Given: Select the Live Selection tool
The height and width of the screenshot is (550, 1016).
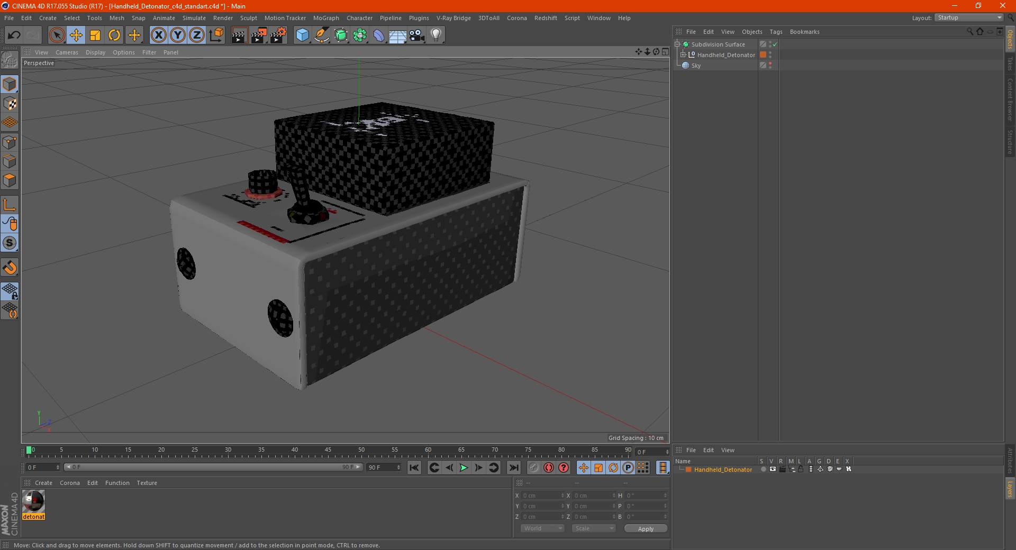Looking at the screenshot, I should [x=57, y=35].
